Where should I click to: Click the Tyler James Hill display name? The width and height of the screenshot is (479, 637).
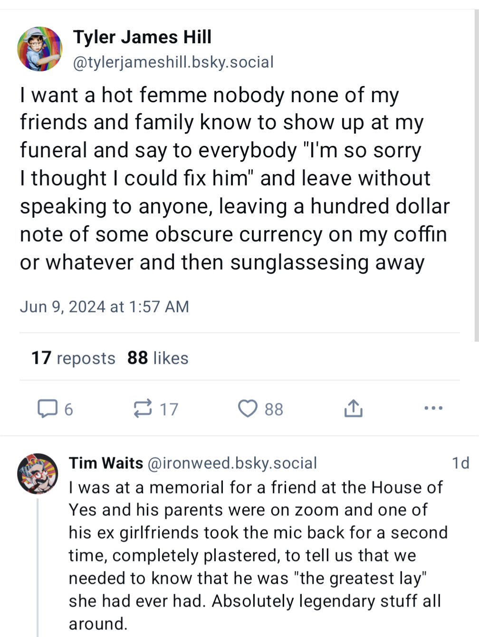142,37
